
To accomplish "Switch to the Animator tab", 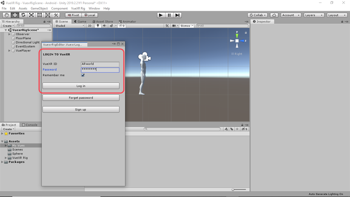I will click(127, 21).
